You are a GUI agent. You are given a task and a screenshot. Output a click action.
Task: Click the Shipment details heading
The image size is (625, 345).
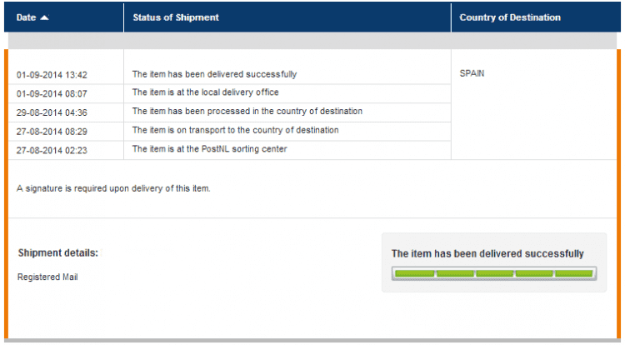tap(57, 253)
